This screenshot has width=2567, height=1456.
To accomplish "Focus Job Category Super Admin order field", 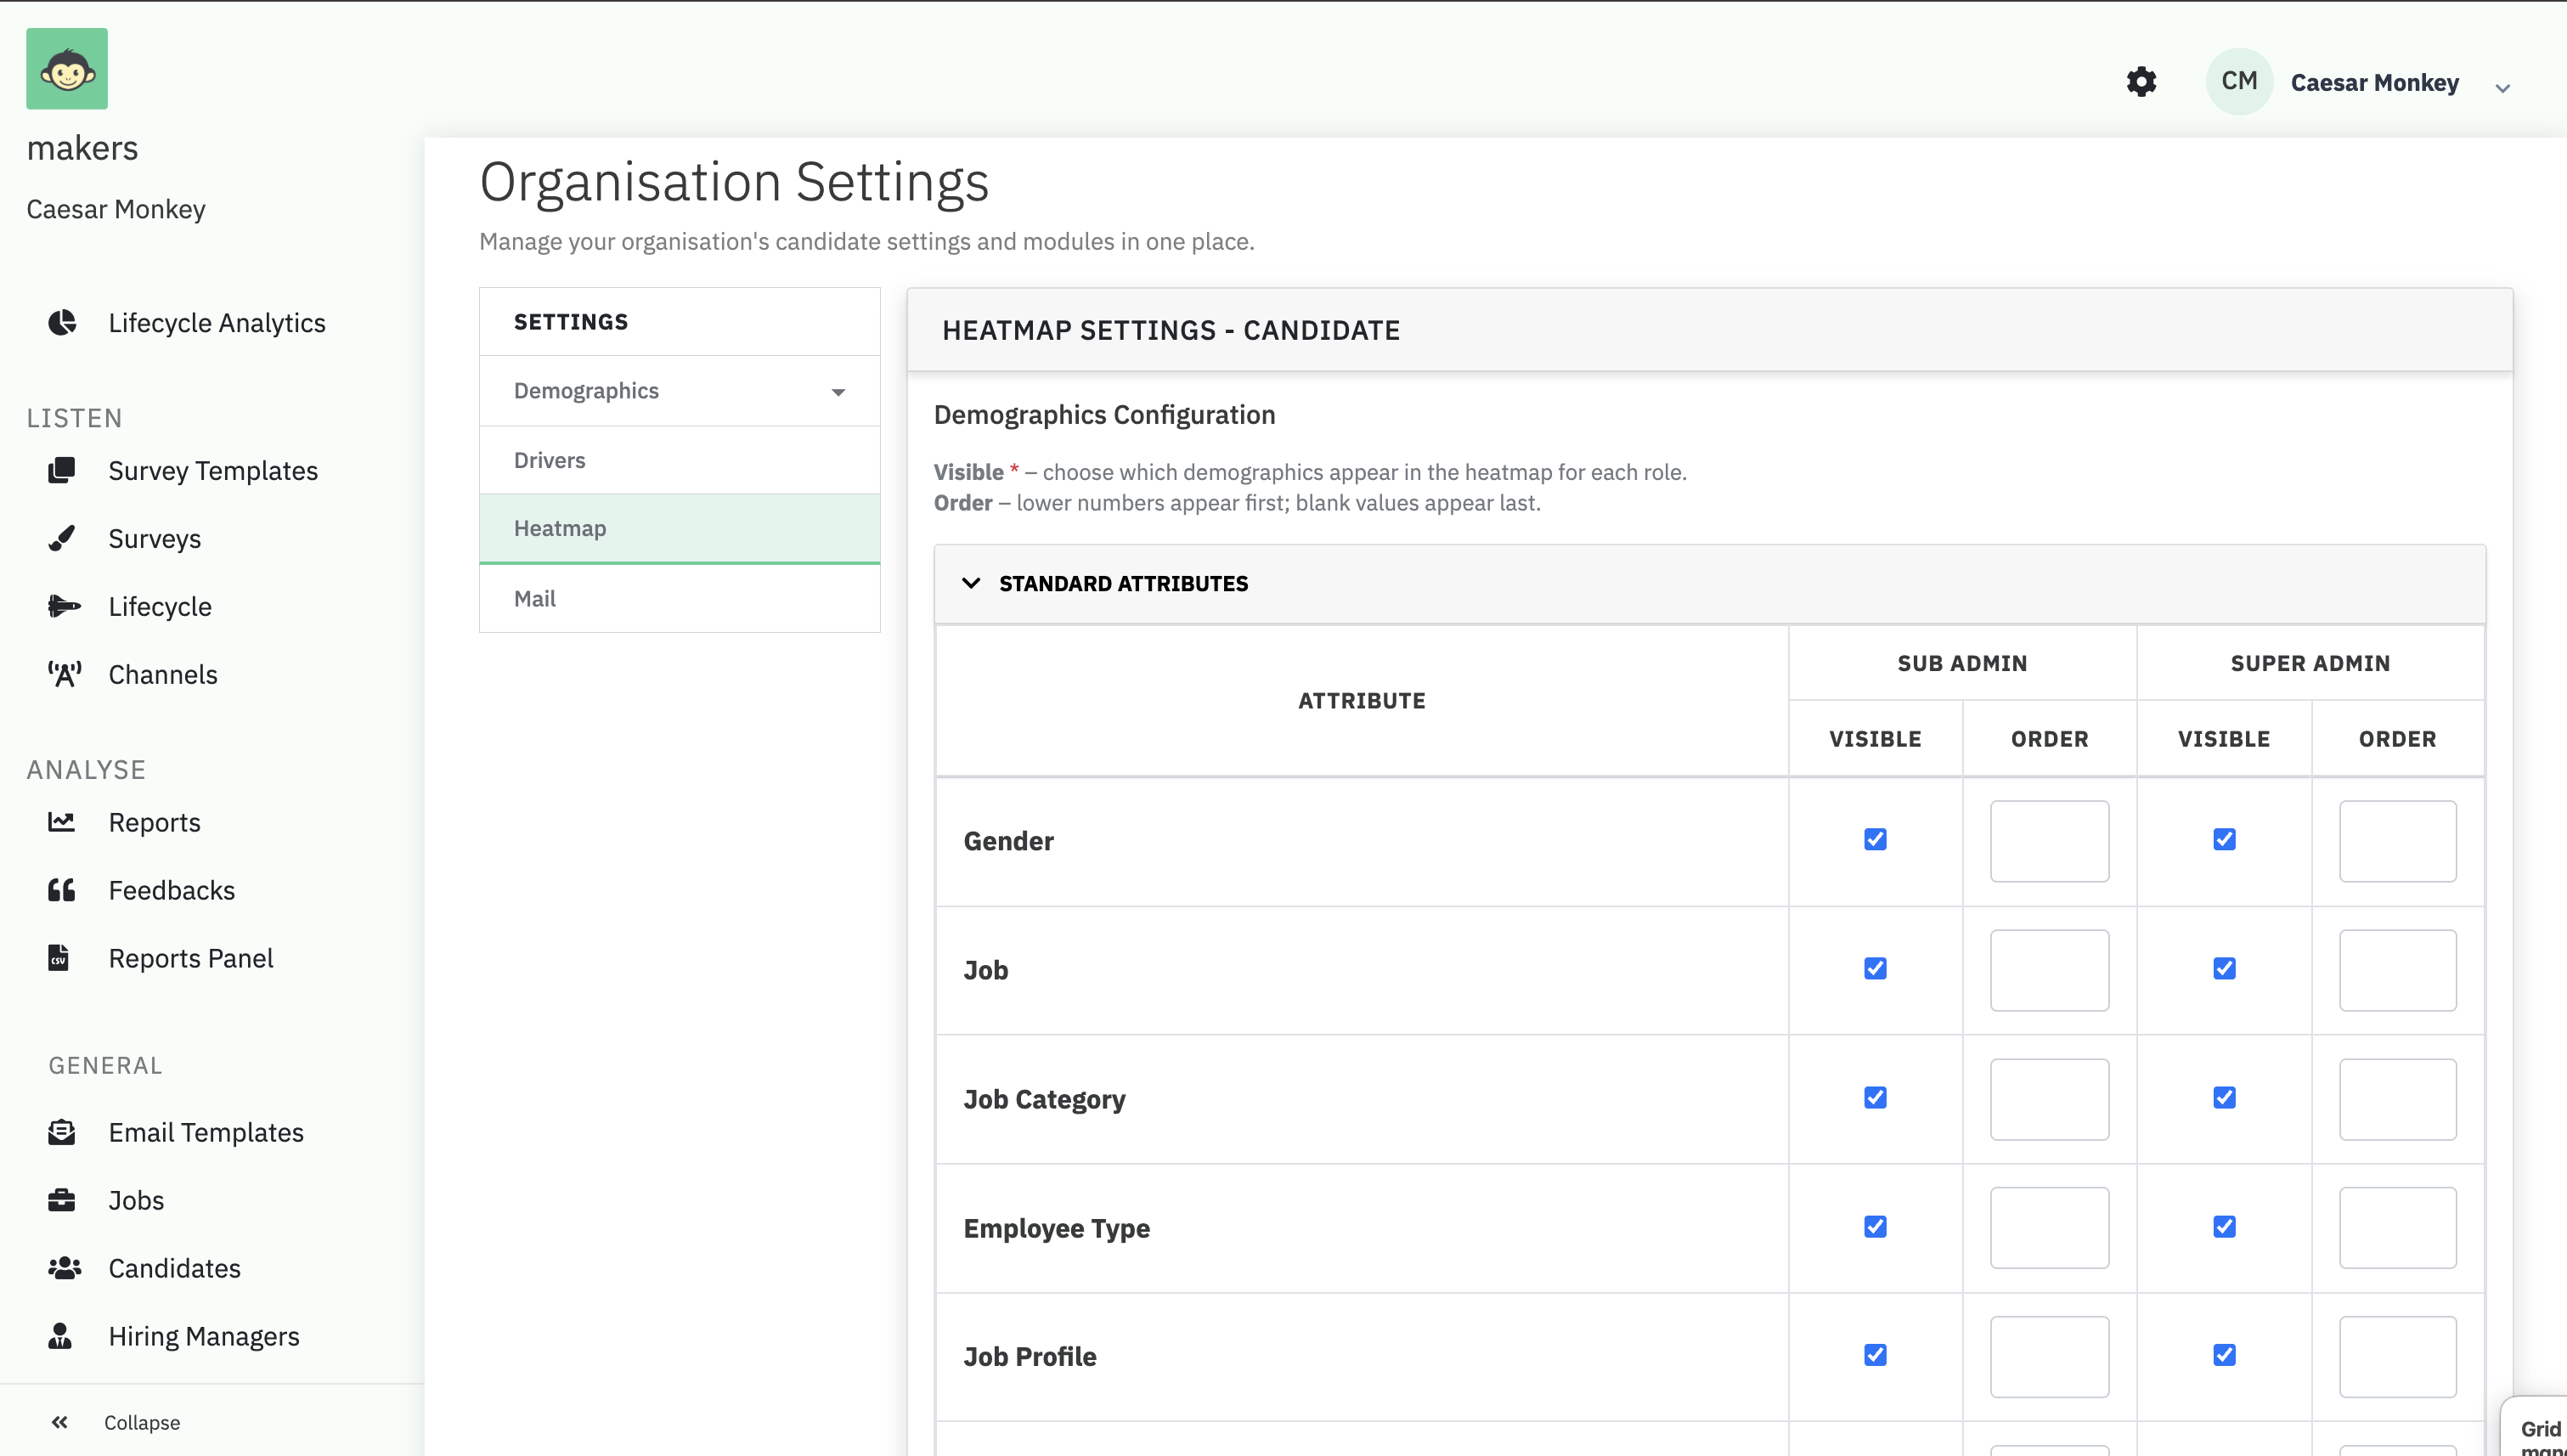I will pyautogui.click(x=2397, y=1099).
